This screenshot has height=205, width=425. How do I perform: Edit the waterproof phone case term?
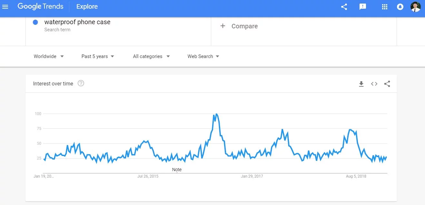coord(77,22)
